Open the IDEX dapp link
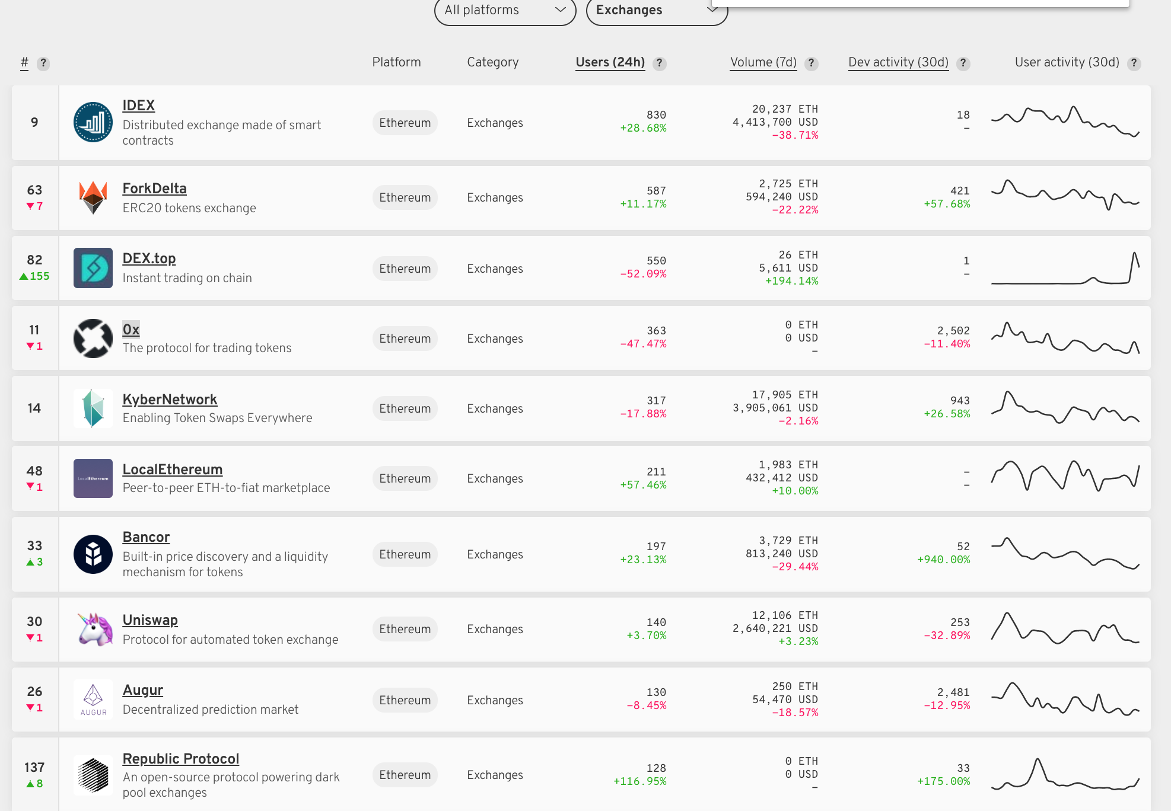Screen dimensions: 1171x811 pos(138,106)
